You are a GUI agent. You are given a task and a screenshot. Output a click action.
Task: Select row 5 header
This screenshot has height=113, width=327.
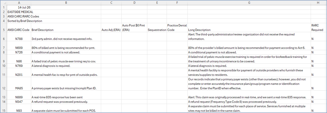[4, 28]
